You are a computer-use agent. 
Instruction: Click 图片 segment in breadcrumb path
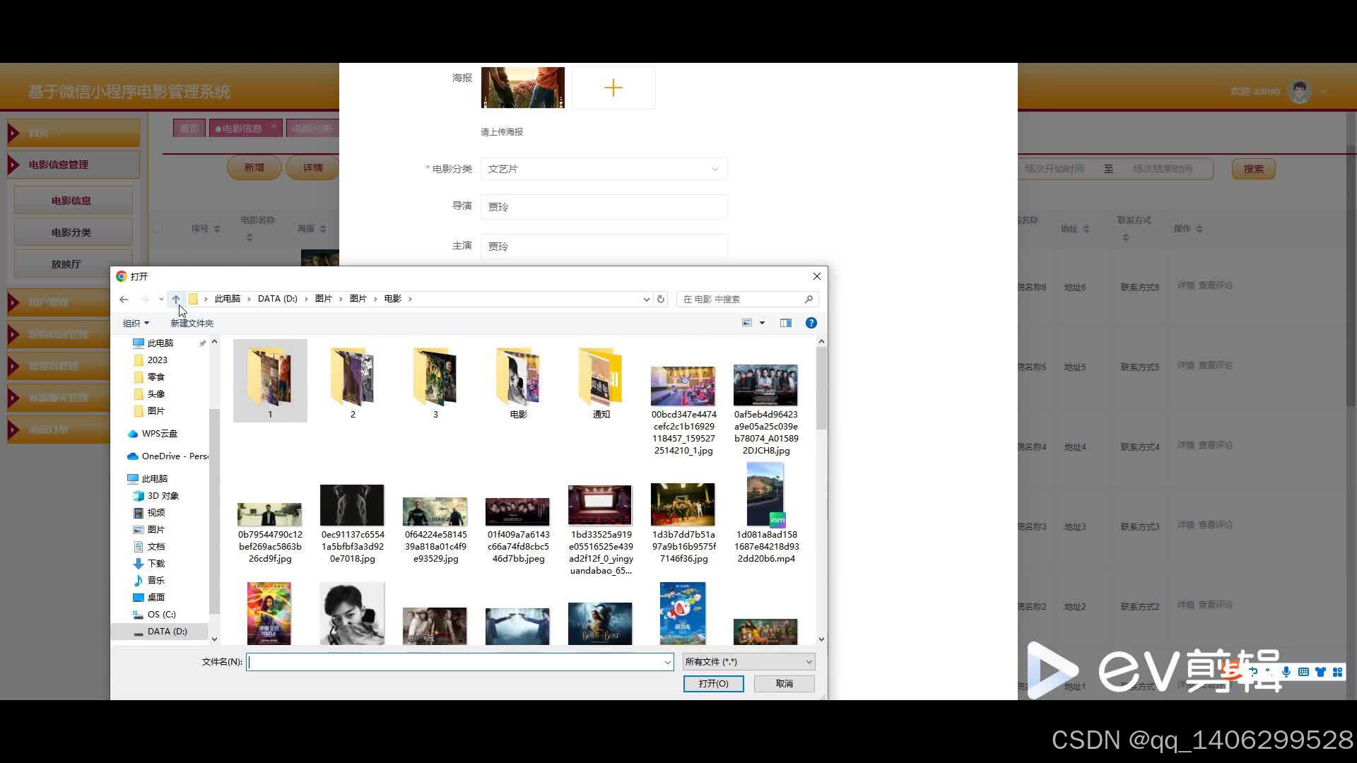[x=323, y=299]
